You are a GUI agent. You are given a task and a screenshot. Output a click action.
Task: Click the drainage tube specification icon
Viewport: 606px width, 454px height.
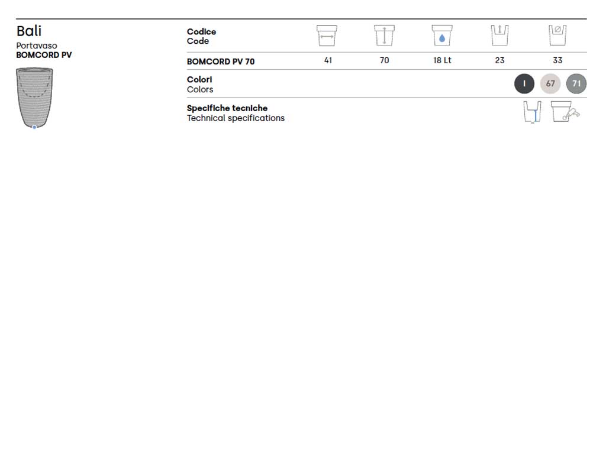pyautogui.click(x=532, y=112)
